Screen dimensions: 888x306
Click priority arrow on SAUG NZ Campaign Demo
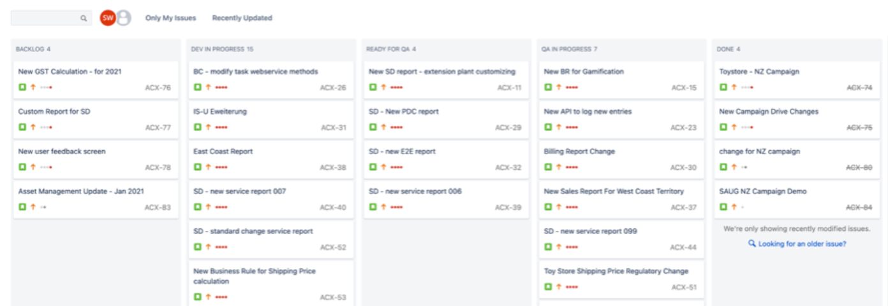coord(734,207)
